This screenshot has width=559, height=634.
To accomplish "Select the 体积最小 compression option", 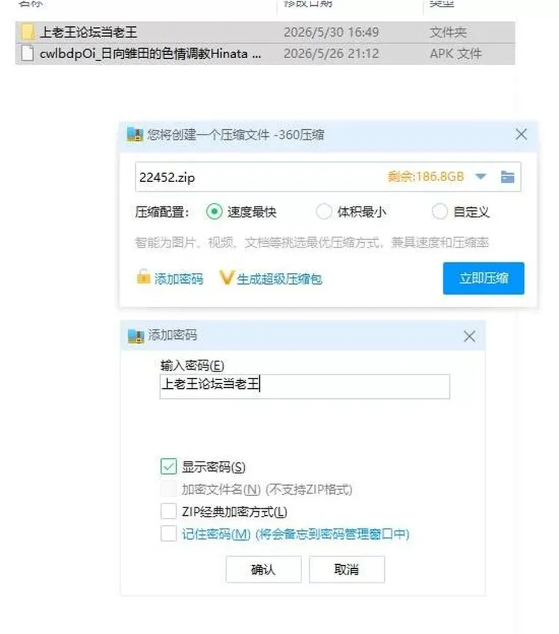I will tap(324, 211).
